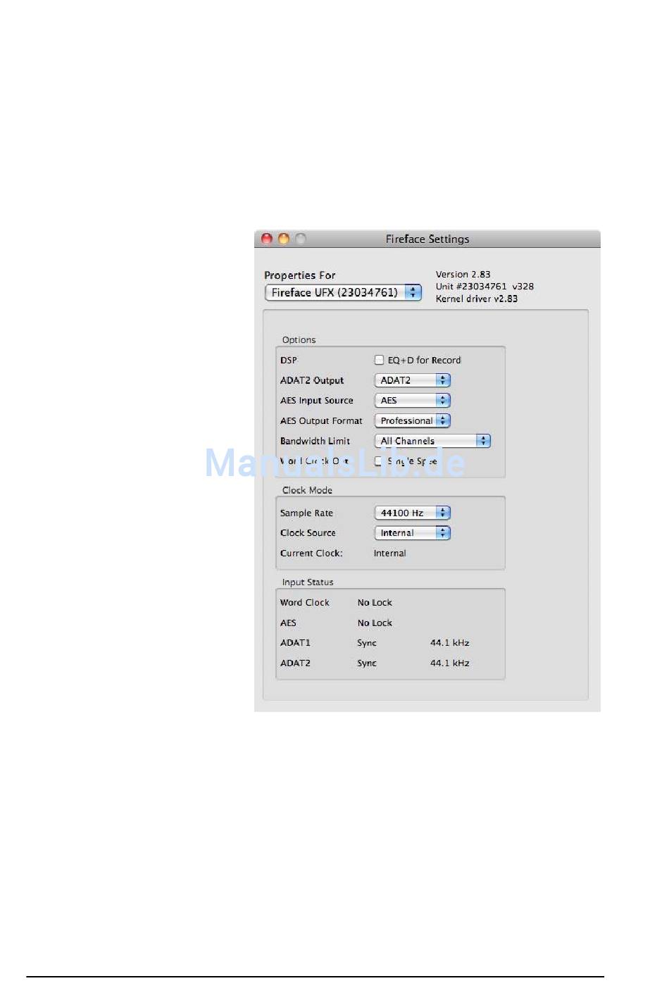
Task: Click the Bandwidth Limit label
Action: point(315,441)
